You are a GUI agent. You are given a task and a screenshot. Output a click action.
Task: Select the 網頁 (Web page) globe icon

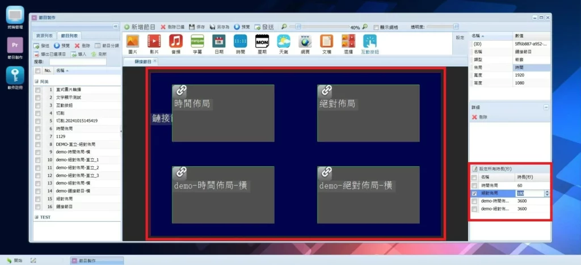click(x=305, y=41)
